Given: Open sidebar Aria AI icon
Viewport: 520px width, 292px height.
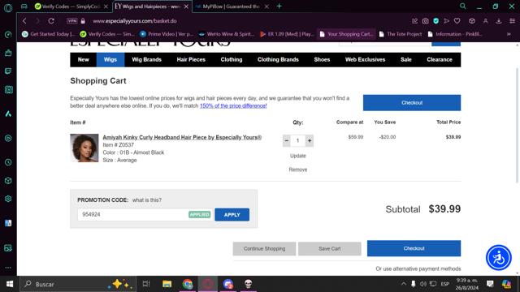Looking at the screenshot, I should [x=8, y=114].
